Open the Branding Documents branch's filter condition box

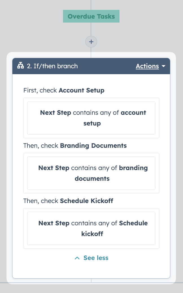[x=91, y=173]
